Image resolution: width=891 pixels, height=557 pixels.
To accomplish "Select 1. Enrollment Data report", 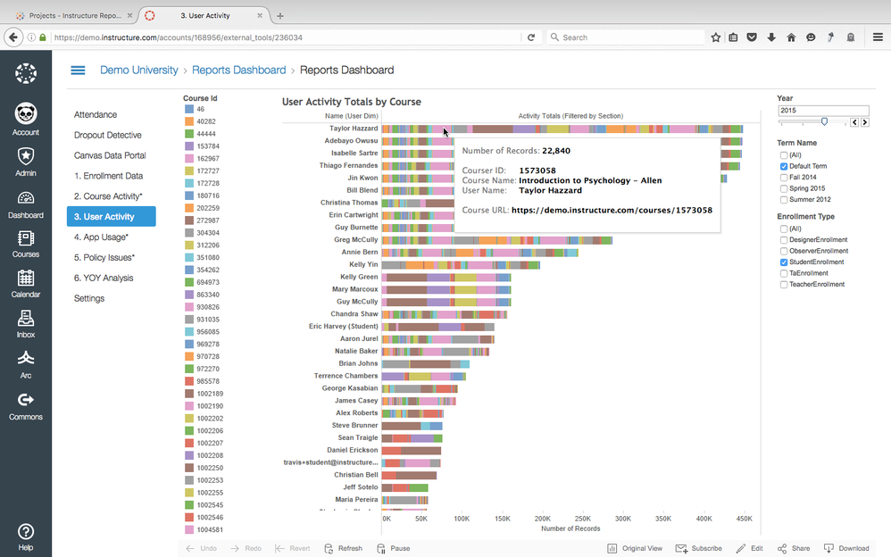I will pos(109,176).
